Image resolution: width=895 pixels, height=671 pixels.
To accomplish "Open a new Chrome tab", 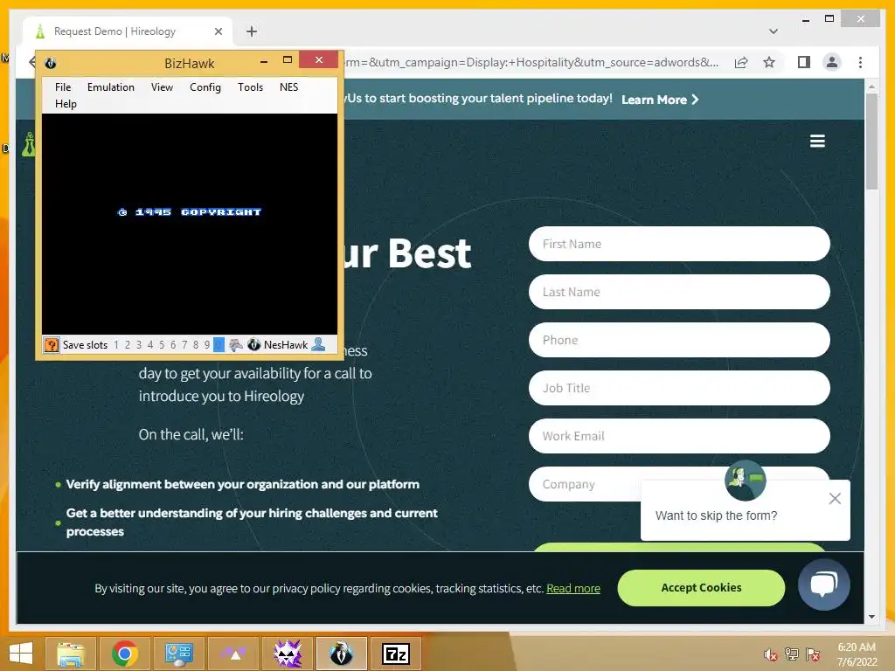I will click(252, 31).
